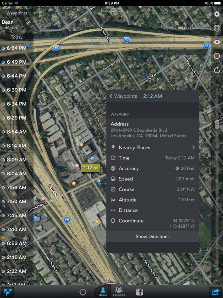Select Dean Johnson in waypoints sidebar
This screenshot has height=298, width=223.
point(17,25)
